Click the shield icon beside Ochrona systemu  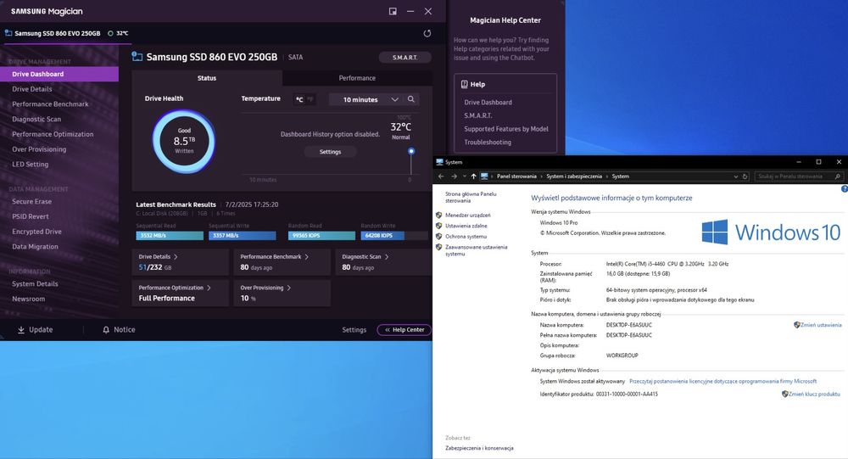pos(438,237)
